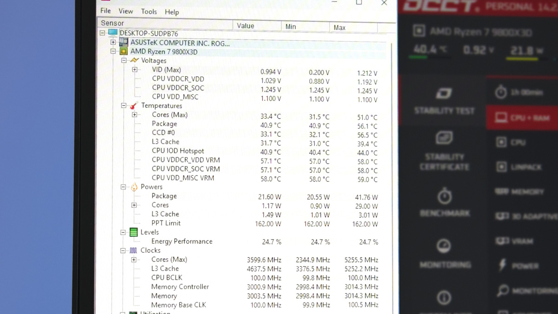The height and width of the screenshot is (314, 558).
Task: Expand the Cores entry under Powers
Action: (134, 205)
